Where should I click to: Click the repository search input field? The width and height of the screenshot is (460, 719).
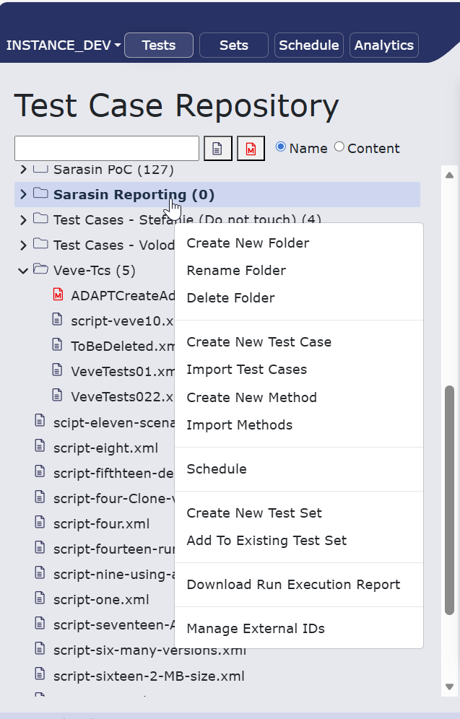click(107, 149)
